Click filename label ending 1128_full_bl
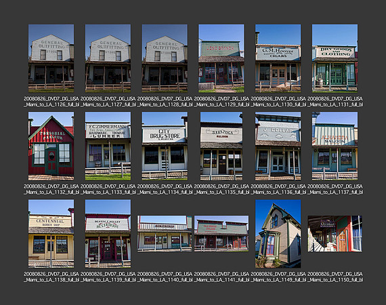Image resolution: width=386 pixels, height=305 pixels. click(165, 102)
